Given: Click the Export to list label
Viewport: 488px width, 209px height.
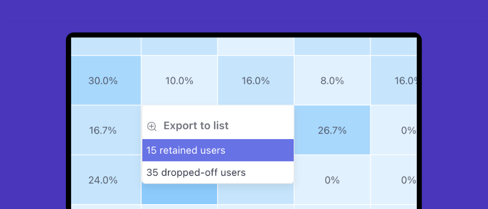Looking at the screenshot, I should click(196, 126).
